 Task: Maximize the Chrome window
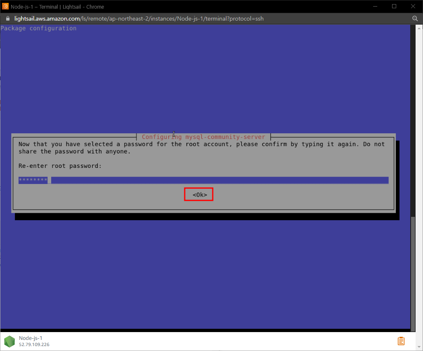(x=394, y=6)
